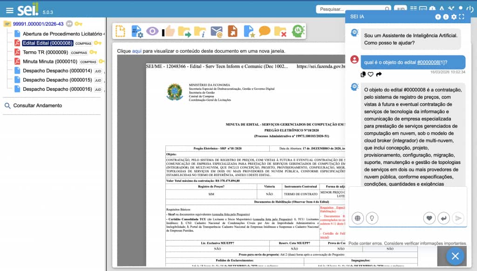Screen dimensions: 477x271
Task: Click PDF icon of Minuta (0000010)
Action: [x=17, y=61]
